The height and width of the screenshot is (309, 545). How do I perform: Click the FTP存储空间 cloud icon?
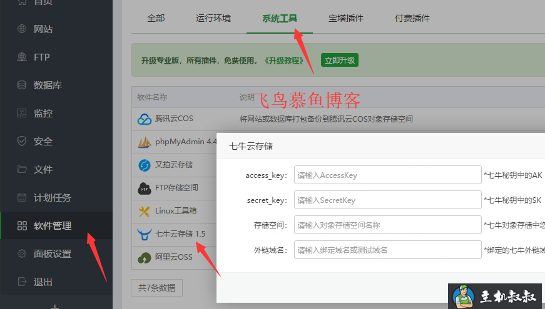coord(145,189)
